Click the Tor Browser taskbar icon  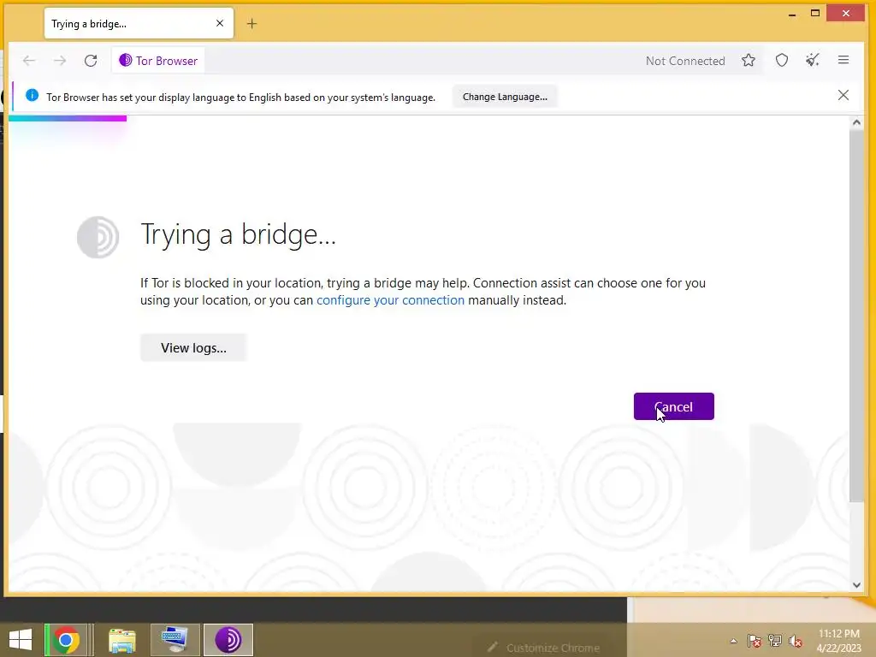[228, 640]
